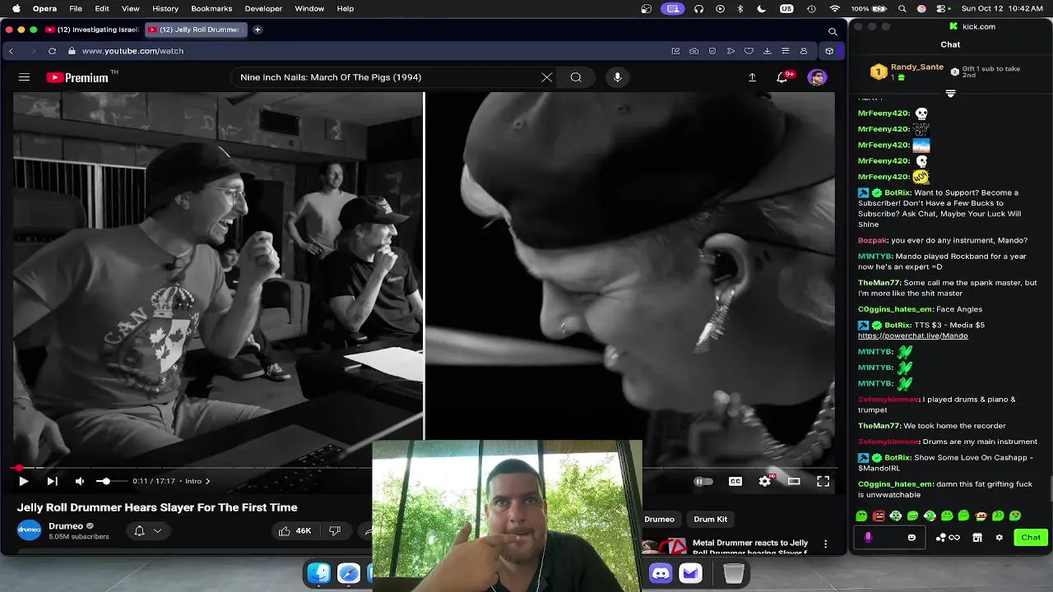The height and width of the screenshot is (592, 1053).
Task: Open the YouTube account avatar menu
Action: pyautogui.click(x=817, y=77)
